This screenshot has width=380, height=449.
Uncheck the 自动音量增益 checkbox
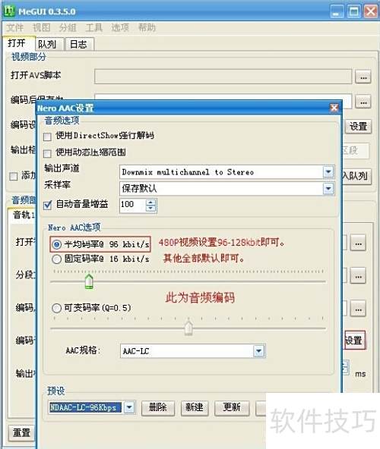(x=47, y=205)
